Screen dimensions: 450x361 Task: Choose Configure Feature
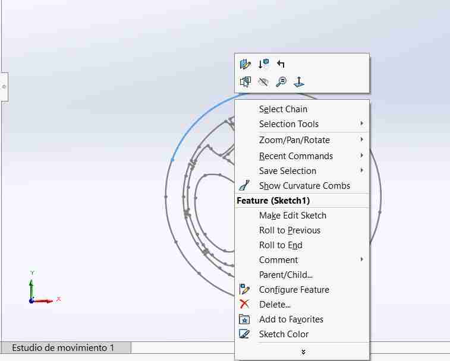coord(302,290)
